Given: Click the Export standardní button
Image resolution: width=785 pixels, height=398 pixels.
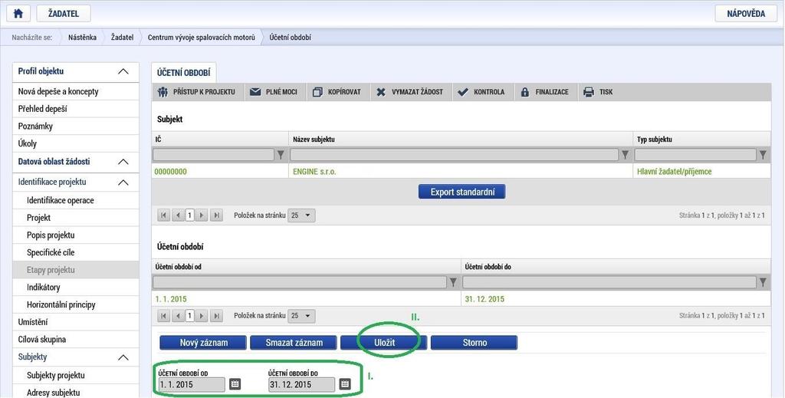Looking at the screenshot, I should point(462,192).
